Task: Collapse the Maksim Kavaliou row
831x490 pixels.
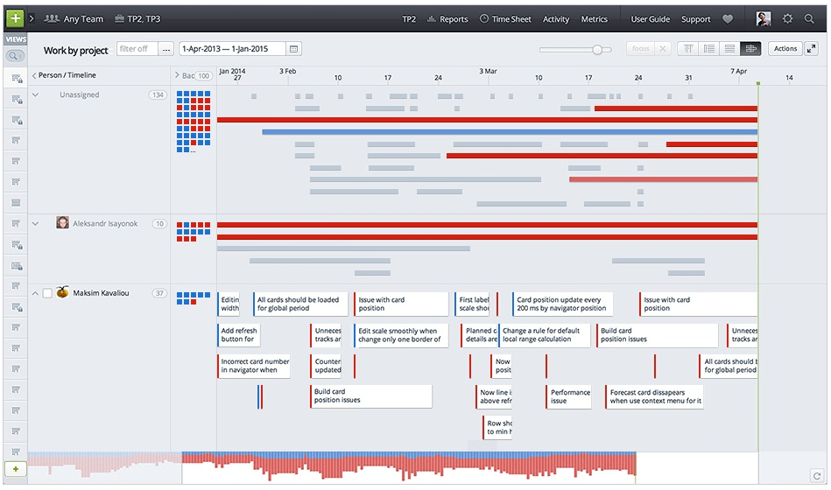Action: (35, 293)
